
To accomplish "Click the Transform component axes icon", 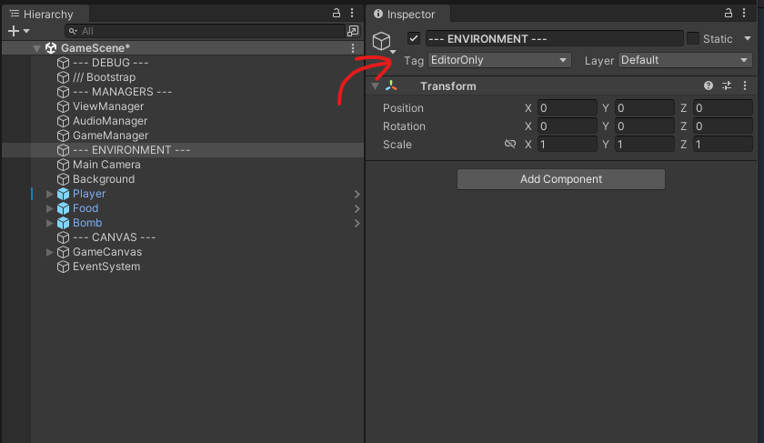I will 391,86.
